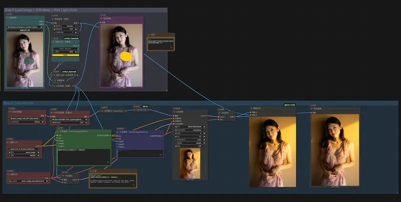Click the note containing the original prompt text
401x202 pixels.
click(x=113, y=181)
